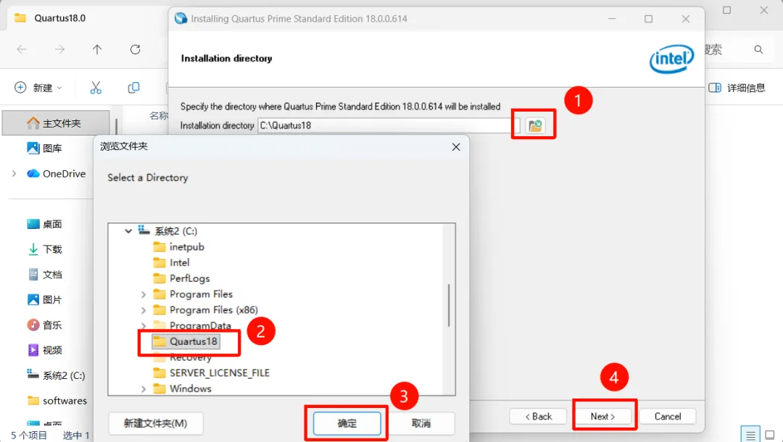Select the SERVER_LICENSE_FILE folder
This screenshot has width=783, height=442.
[x=211, y=373]
